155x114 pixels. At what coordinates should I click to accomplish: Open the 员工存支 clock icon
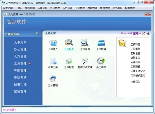(101, 61)
